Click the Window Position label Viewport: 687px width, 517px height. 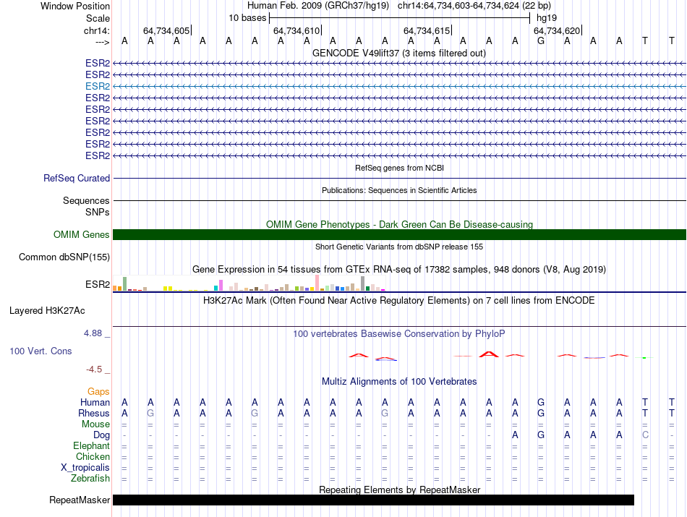point(75,6)
